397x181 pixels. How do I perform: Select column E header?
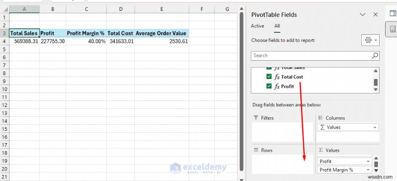pos(162,9)
